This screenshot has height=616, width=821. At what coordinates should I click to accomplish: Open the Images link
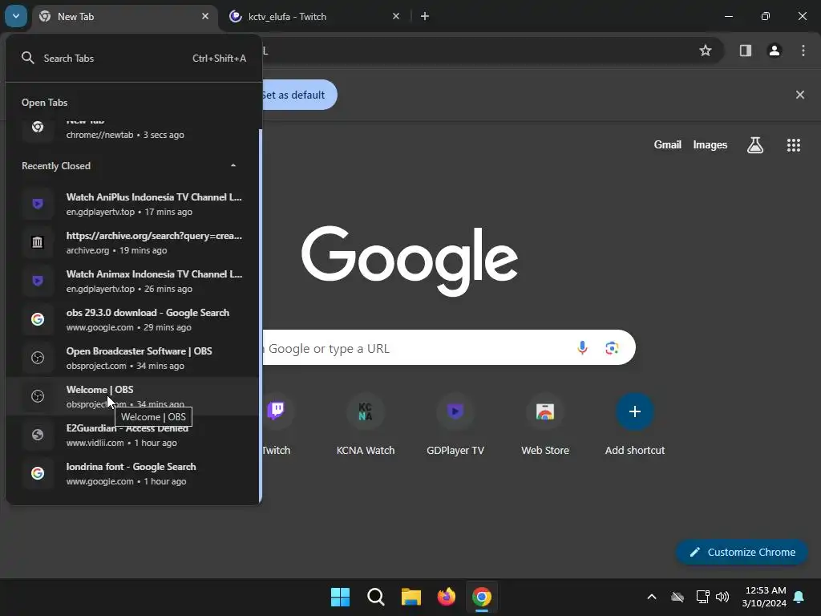click(x=710, y=144)
